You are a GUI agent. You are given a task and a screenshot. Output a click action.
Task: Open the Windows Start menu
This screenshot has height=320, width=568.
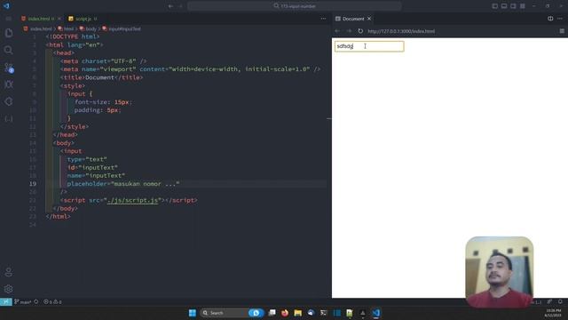tap(193, 313)
